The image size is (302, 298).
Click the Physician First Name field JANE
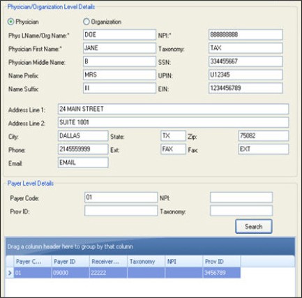click(119, 48)
